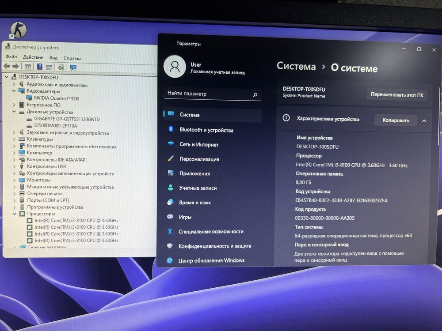Open the Counter-Strike desktop shortcut icon

click(x=18, y=30)
